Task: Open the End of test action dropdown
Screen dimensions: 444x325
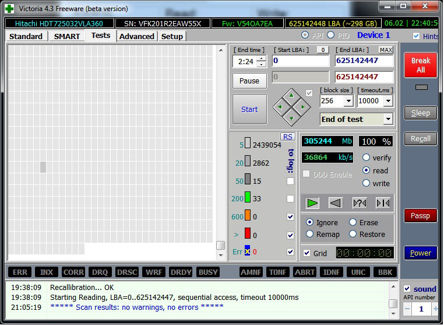Action: pyautogui.click(x=388, y=119)
